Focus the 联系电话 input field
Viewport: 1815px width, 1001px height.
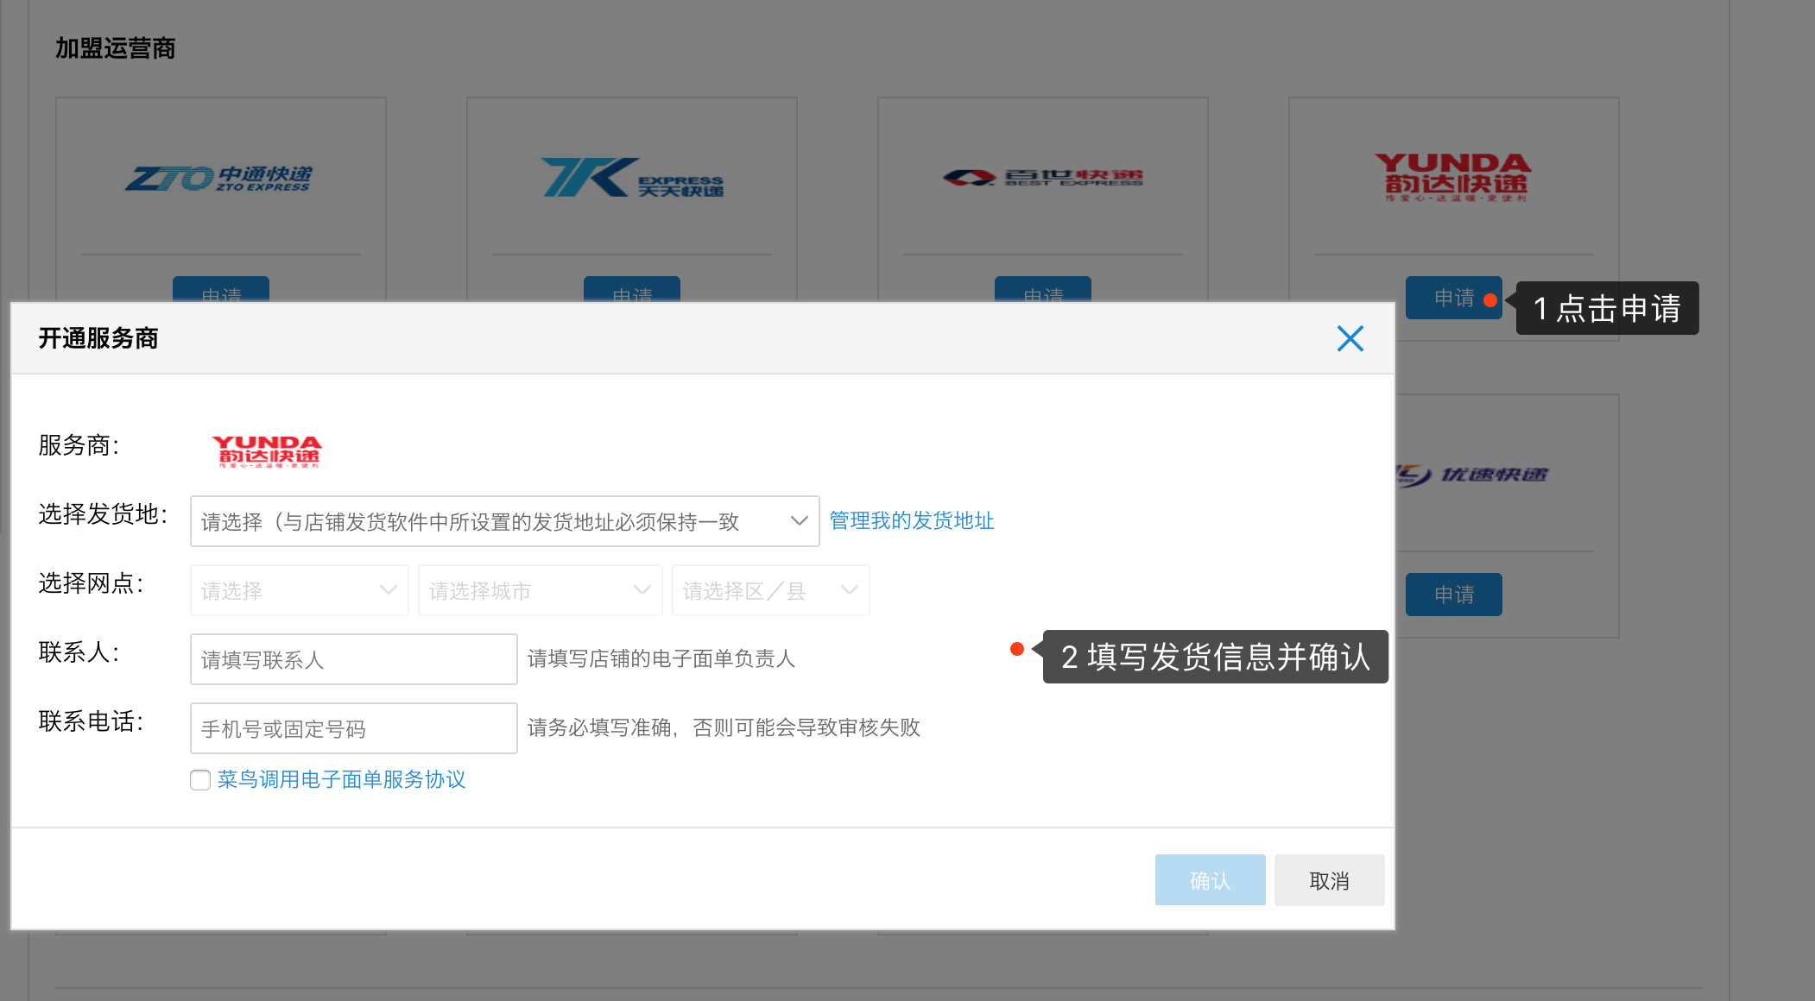[353, 728]
